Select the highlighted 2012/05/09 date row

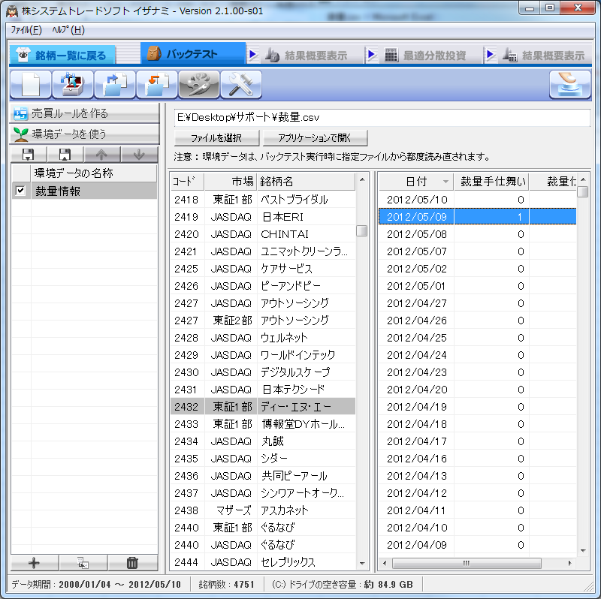pyautogui.click(x=478, y=217)
